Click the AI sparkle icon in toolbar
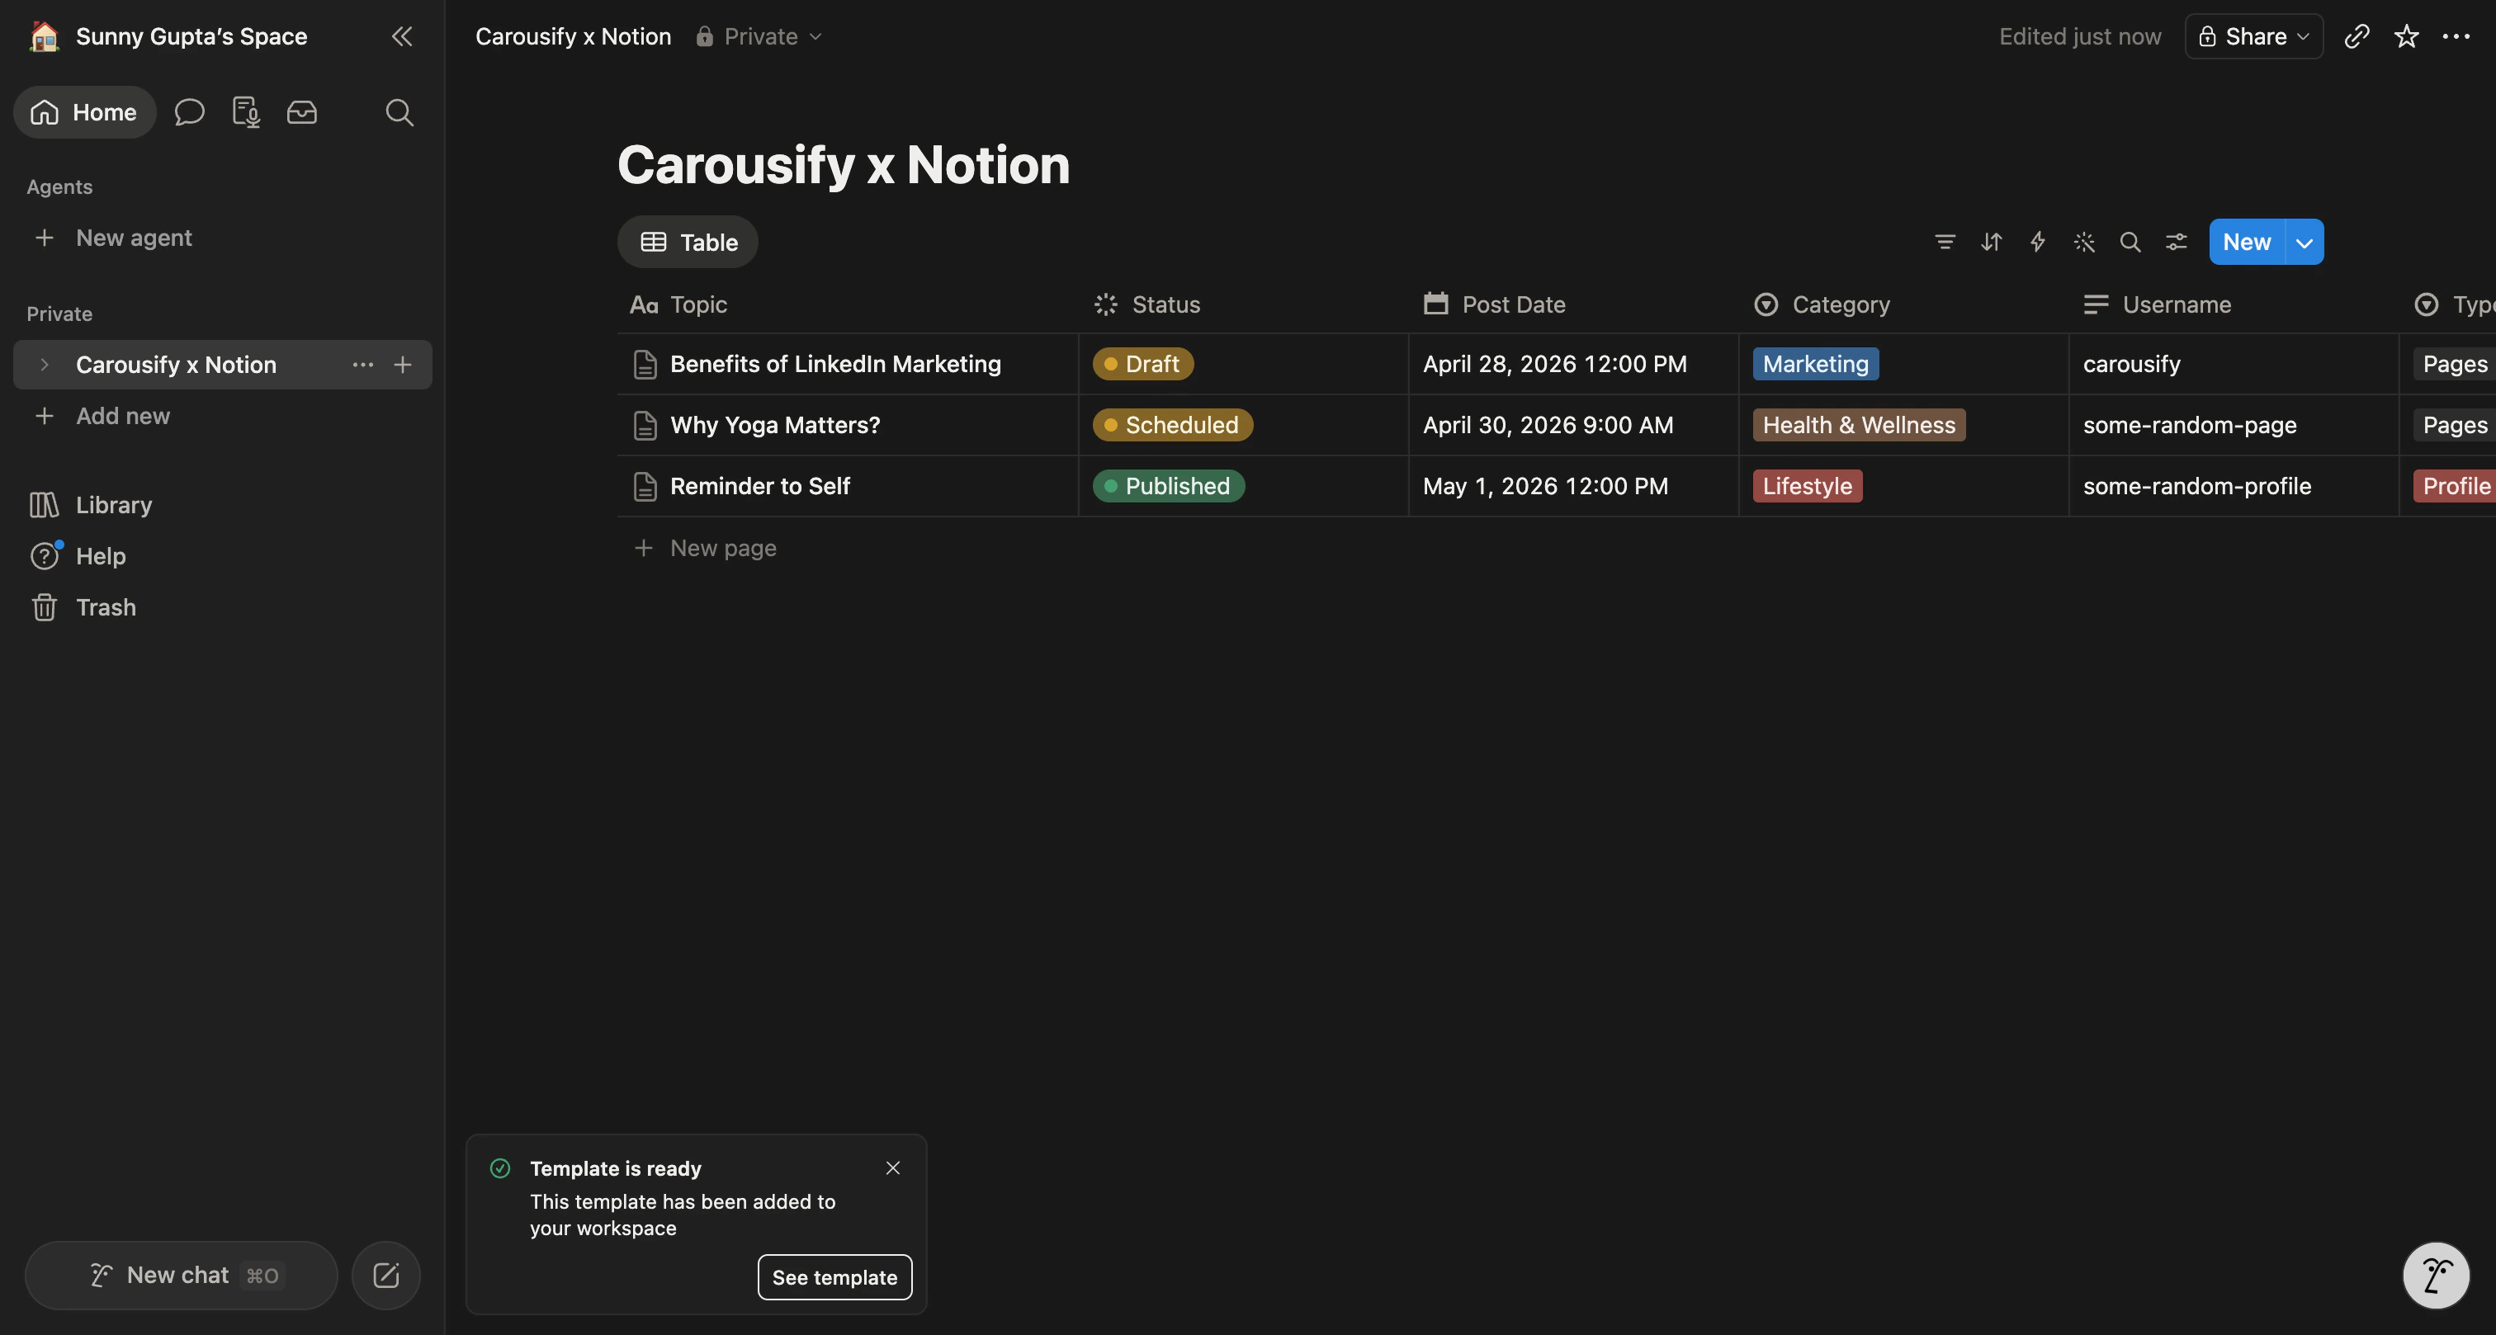Screen dimensions: 2496x1335 (2084, 243)
